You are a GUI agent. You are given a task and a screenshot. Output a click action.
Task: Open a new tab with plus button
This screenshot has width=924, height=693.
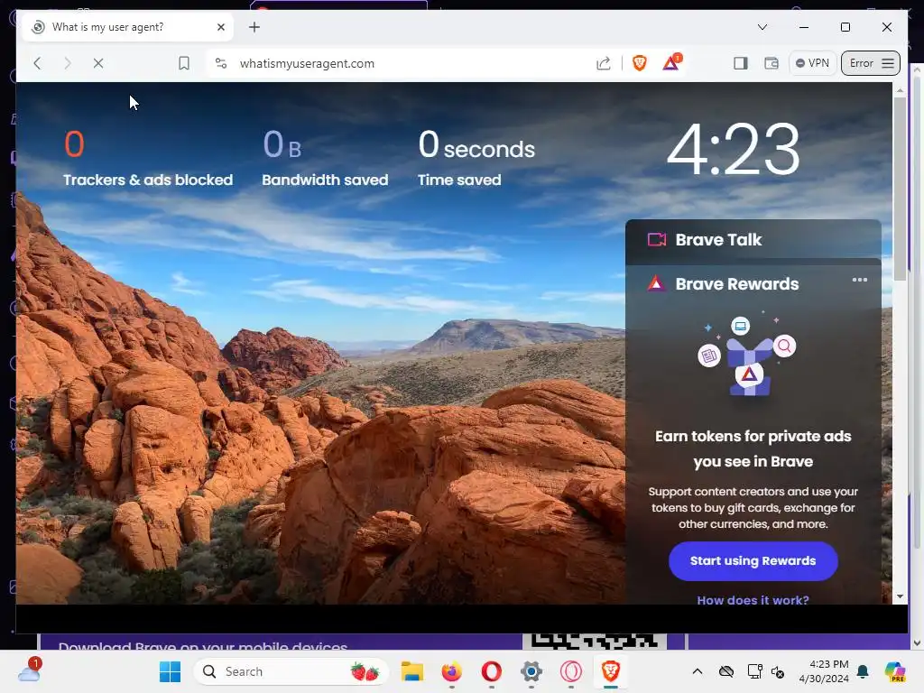(x=254, y=27)
